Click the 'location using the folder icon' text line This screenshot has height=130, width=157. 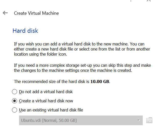[x=40, y=54]
